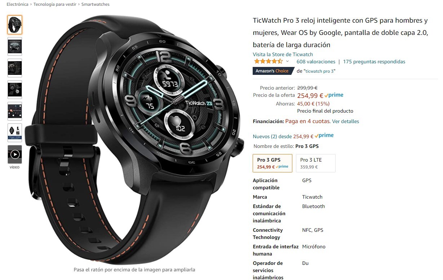Screen dimensions: 443x280
Task: Open the 608 valoraciones reviews link
Action: coord(316,62)
